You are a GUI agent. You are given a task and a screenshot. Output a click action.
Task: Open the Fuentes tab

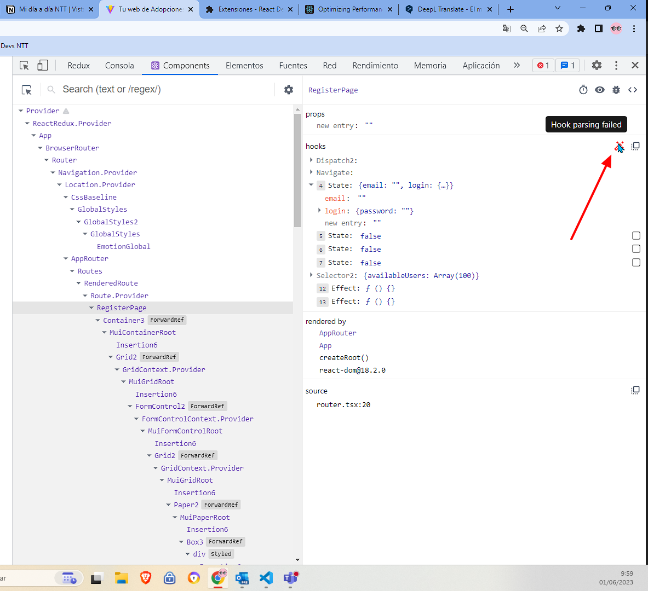pyautogui.click(x=293, y=65)
